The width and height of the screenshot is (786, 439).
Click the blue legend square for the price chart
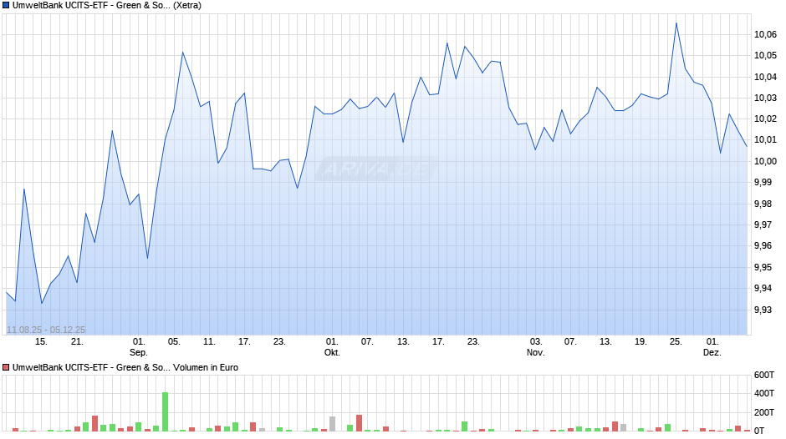click(6, 6)
